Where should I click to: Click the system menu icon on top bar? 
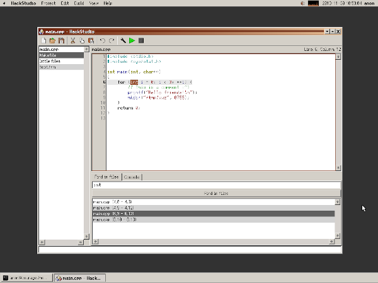pyautogui.click(x=4, y=3)
